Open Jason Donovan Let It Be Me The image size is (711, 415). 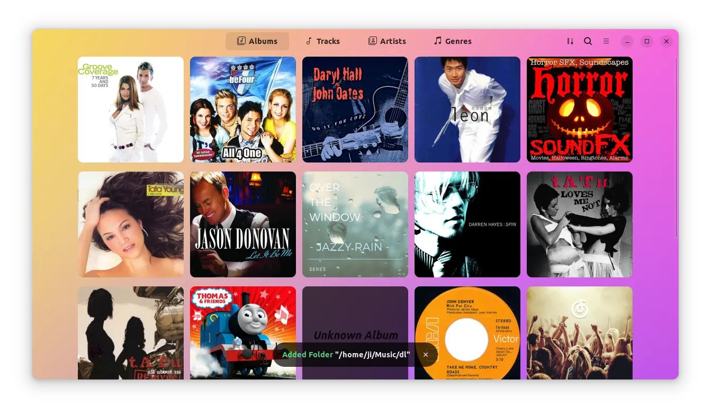tap(243, 224)
